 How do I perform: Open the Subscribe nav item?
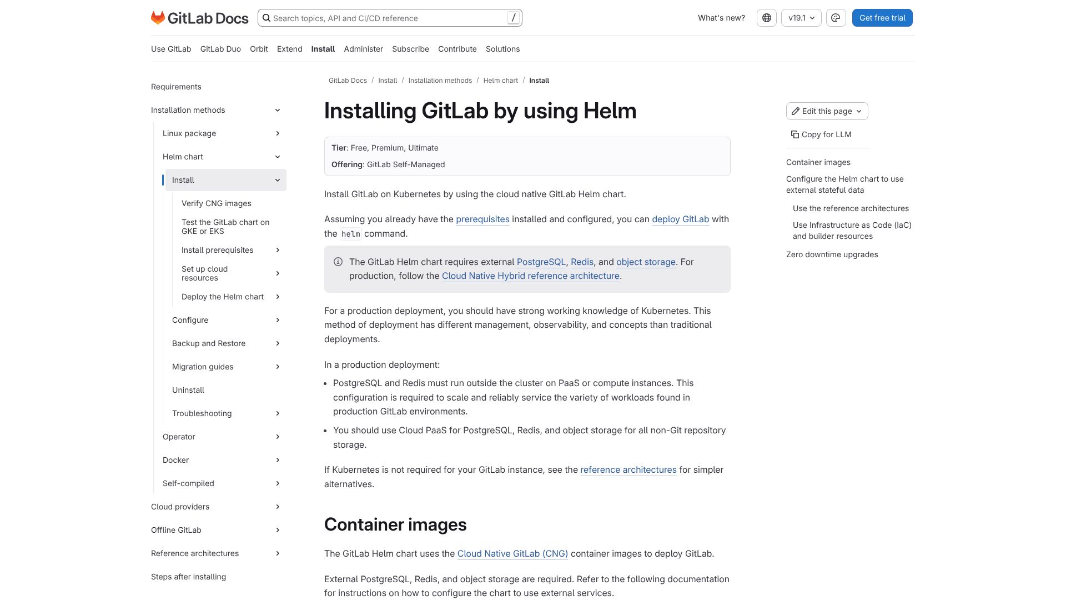(410, 49)
